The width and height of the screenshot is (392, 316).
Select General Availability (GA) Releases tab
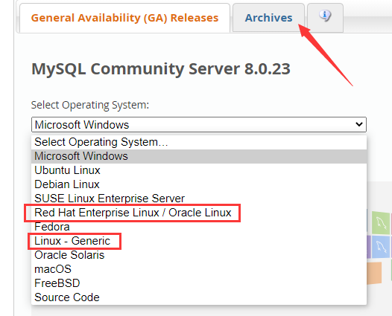pyautogui.click(x=124, y=18)
